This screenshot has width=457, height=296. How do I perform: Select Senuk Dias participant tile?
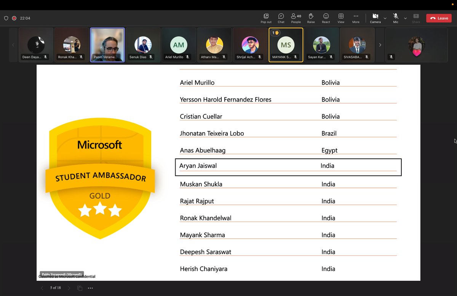click(143, 45)
